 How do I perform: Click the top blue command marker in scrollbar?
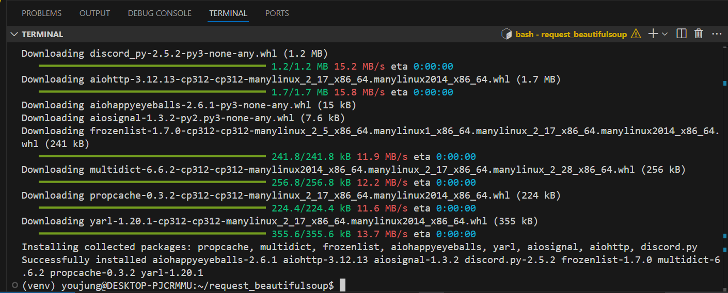click(x=725, y=83)
